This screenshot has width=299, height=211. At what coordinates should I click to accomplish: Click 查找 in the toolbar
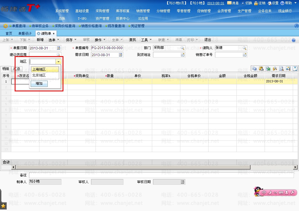click(x=132, y=40)
